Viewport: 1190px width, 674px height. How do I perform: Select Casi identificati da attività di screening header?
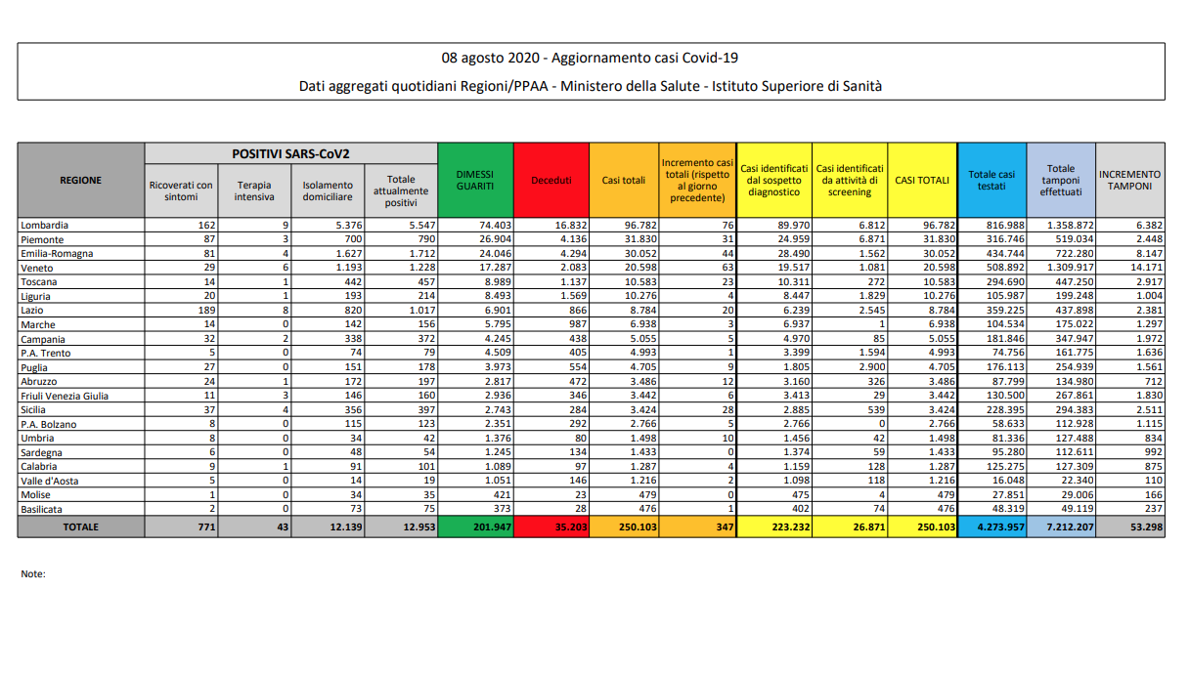tap(850, 180)
